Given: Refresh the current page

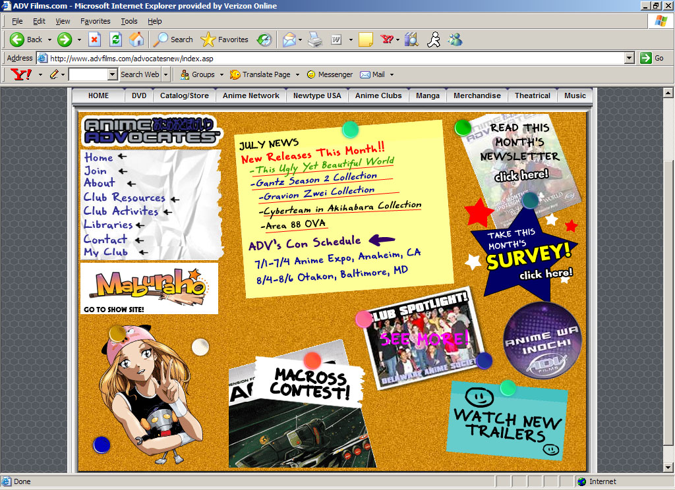Looking at the screenshot, I should point(115,40).
